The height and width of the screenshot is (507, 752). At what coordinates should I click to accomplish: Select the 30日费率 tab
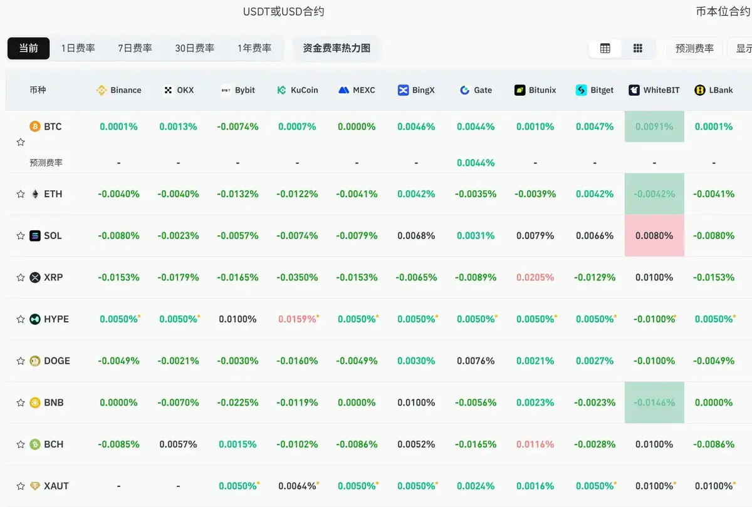[195, 48]
